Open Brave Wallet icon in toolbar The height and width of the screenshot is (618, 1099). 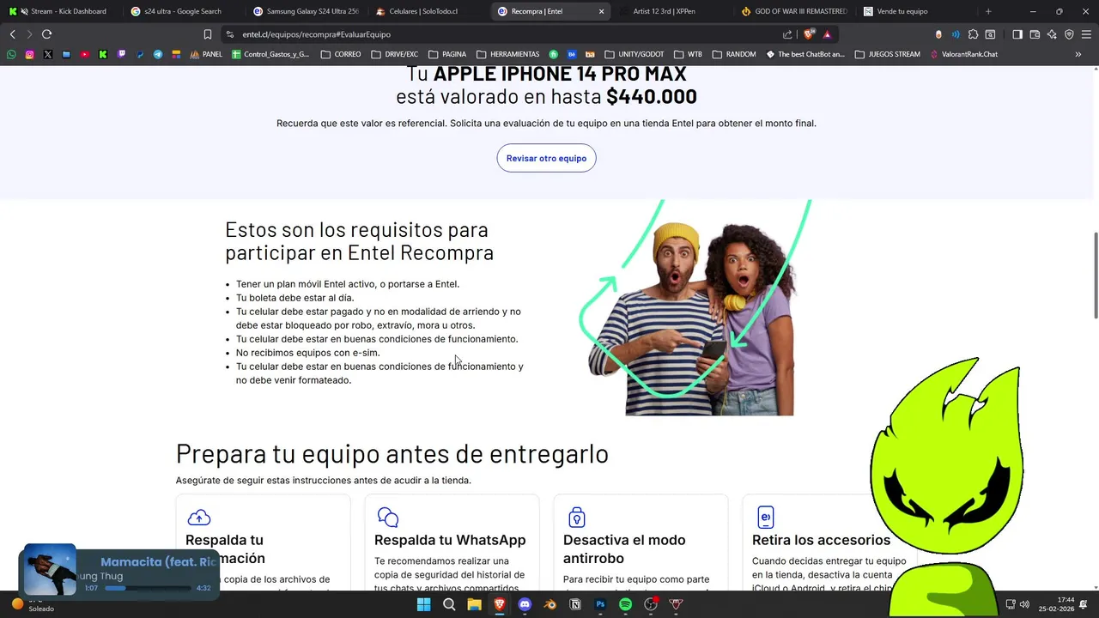pos(1035,34)
